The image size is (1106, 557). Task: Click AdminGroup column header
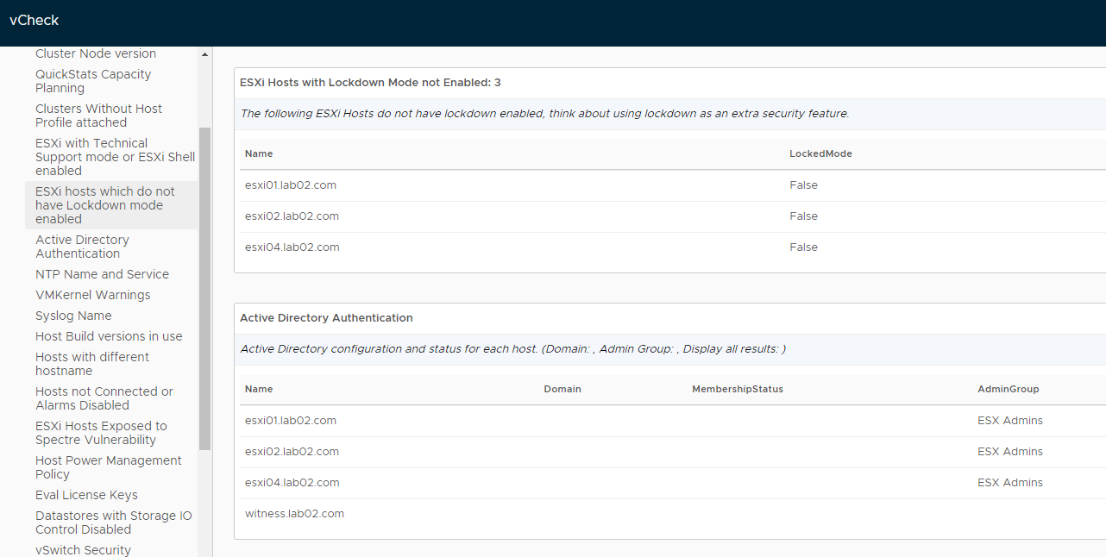click(1009, 389)
